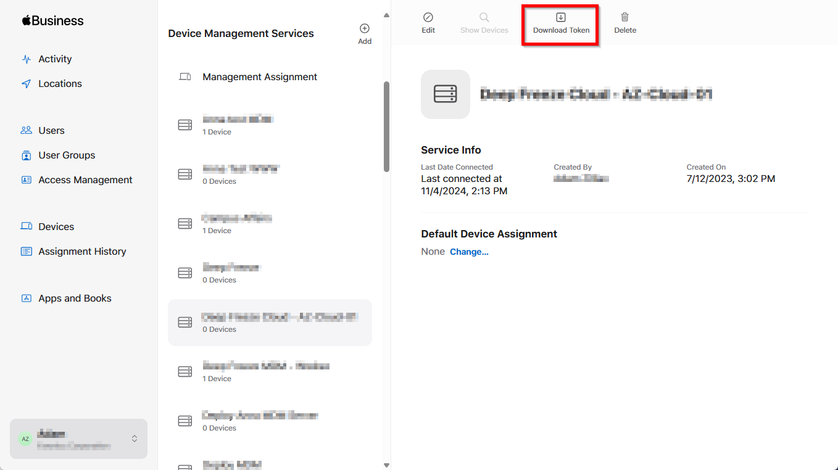Click the Delete trash icon
Viewport: 838px width, 470px height.
[625, 17]
